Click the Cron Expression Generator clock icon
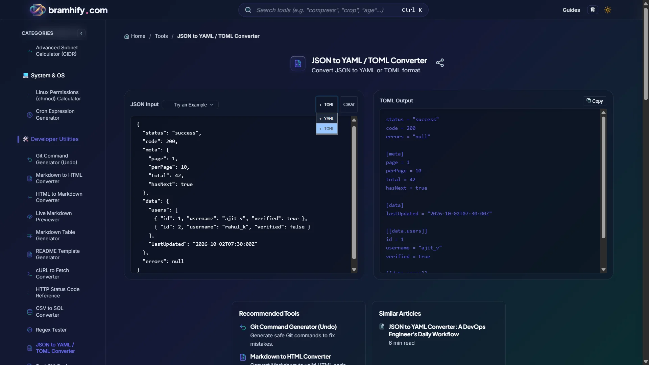 [x=30, y=115]
